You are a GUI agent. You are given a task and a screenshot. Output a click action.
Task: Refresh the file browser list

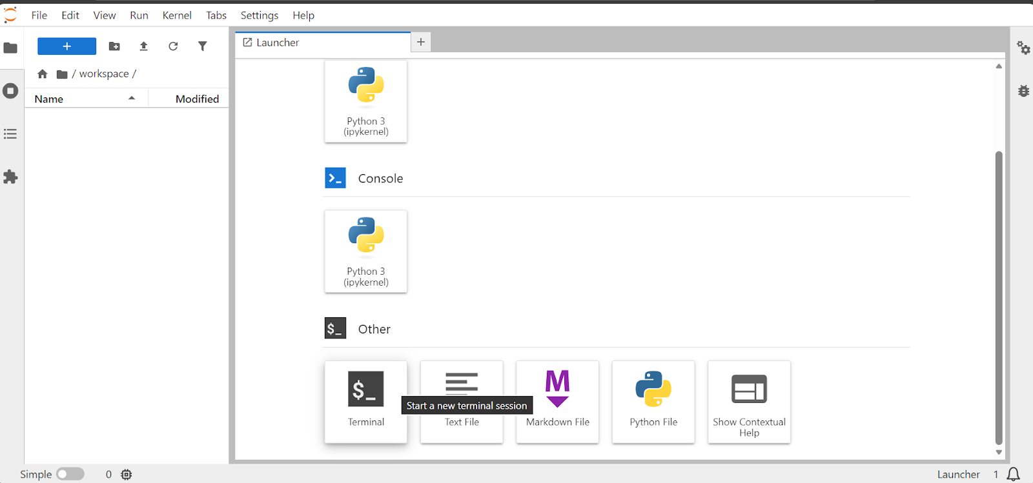tap(173, 46)
